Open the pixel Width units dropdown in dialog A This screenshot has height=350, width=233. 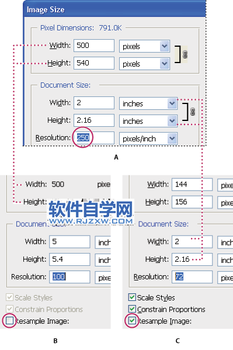tap(145, 46)
